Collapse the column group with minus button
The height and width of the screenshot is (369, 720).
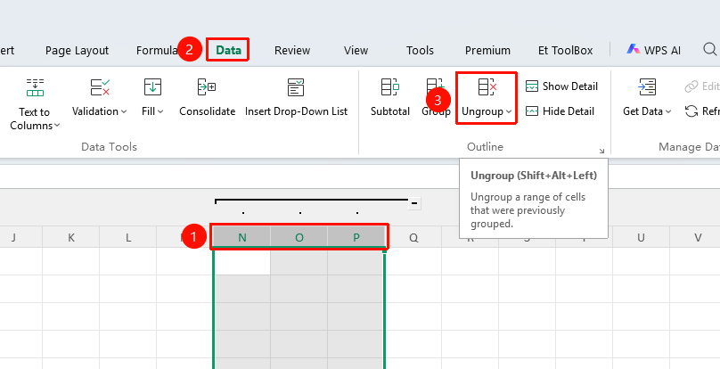[x=414, y=202]
